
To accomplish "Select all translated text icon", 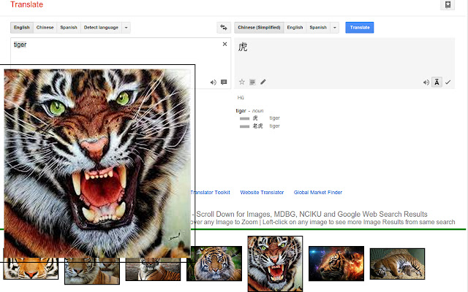I will (x=252, y=82).
